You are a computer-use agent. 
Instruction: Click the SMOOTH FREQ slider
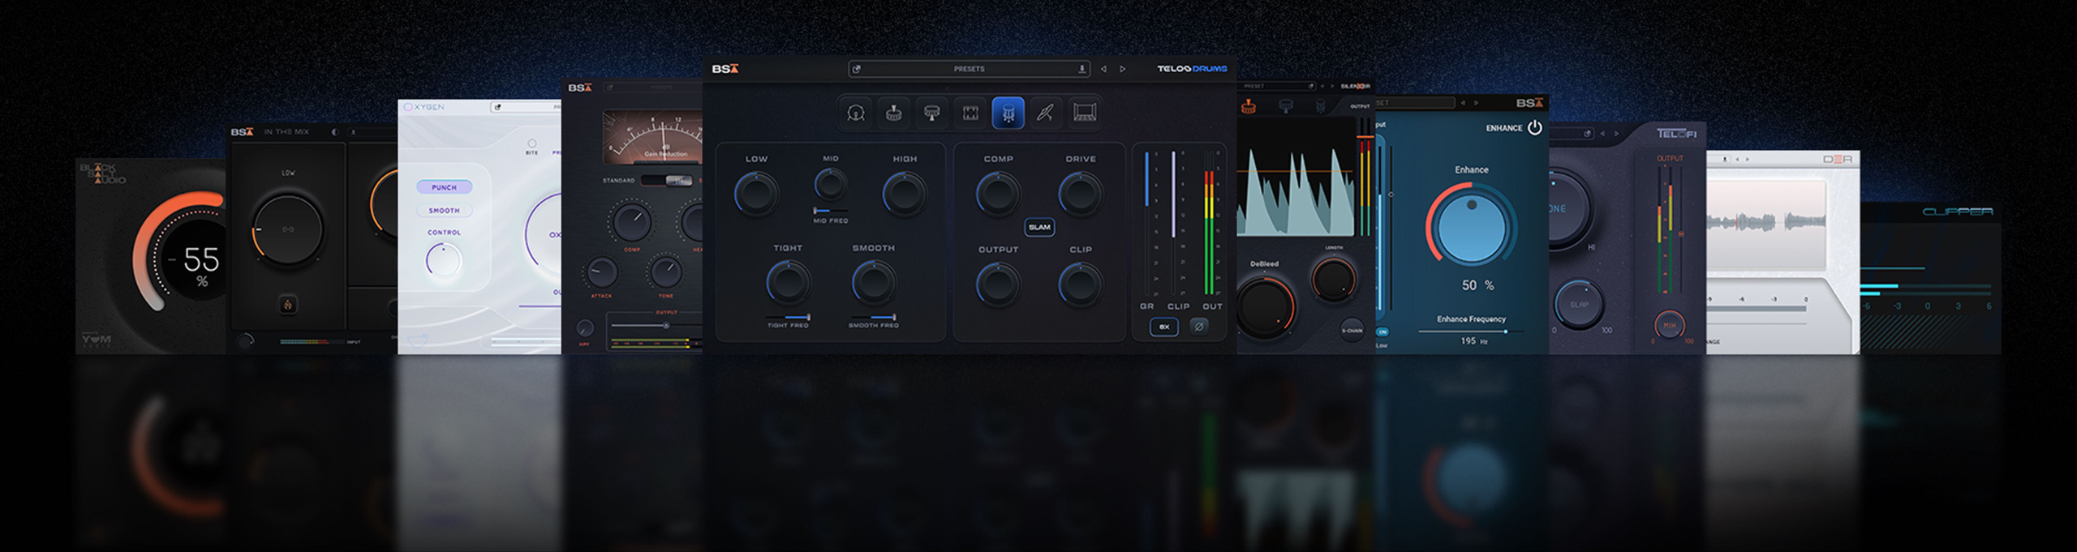pos(873,317)
